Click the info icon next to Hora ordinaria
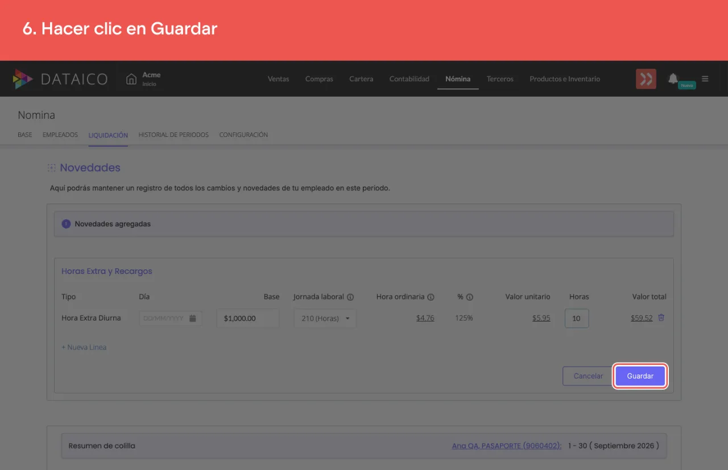Viewport: 728px width, 470px height. click(x=431, y=297)
